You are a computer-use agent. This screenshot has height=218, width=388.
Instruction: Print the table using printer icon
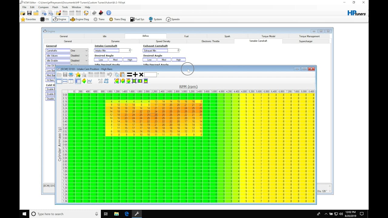[x=71, y=75]
